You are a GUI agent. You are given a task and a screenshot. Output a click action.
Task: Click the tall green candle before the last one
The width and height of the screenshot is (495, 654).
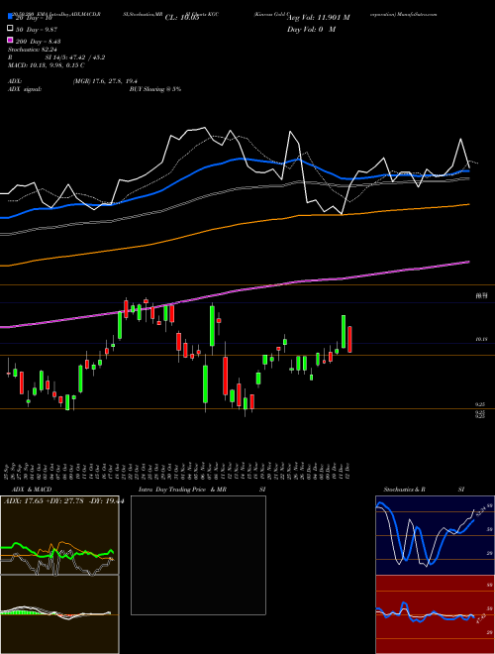(x=344, y=332)
